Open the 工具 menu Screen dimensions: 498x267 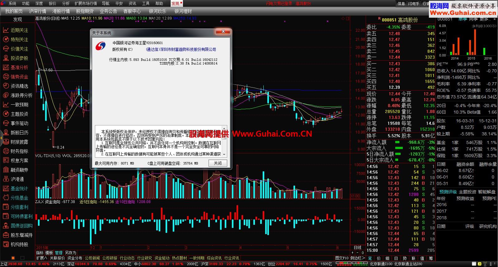coord(146,3)
